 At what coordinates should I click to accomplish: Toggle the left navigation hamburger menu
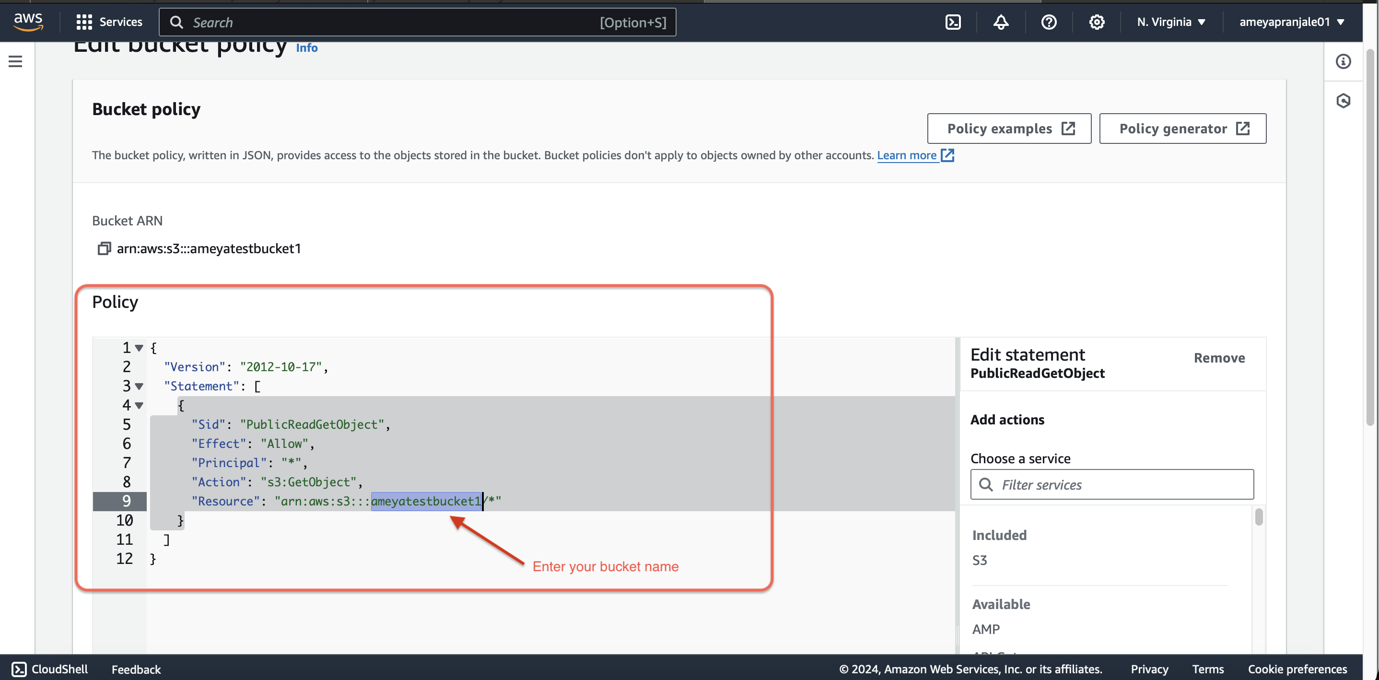(x=15, y=61)
